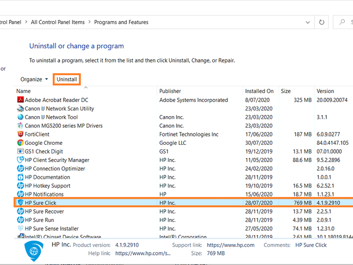
Task: Open the Organize dropdown menu
Action: 34,79
